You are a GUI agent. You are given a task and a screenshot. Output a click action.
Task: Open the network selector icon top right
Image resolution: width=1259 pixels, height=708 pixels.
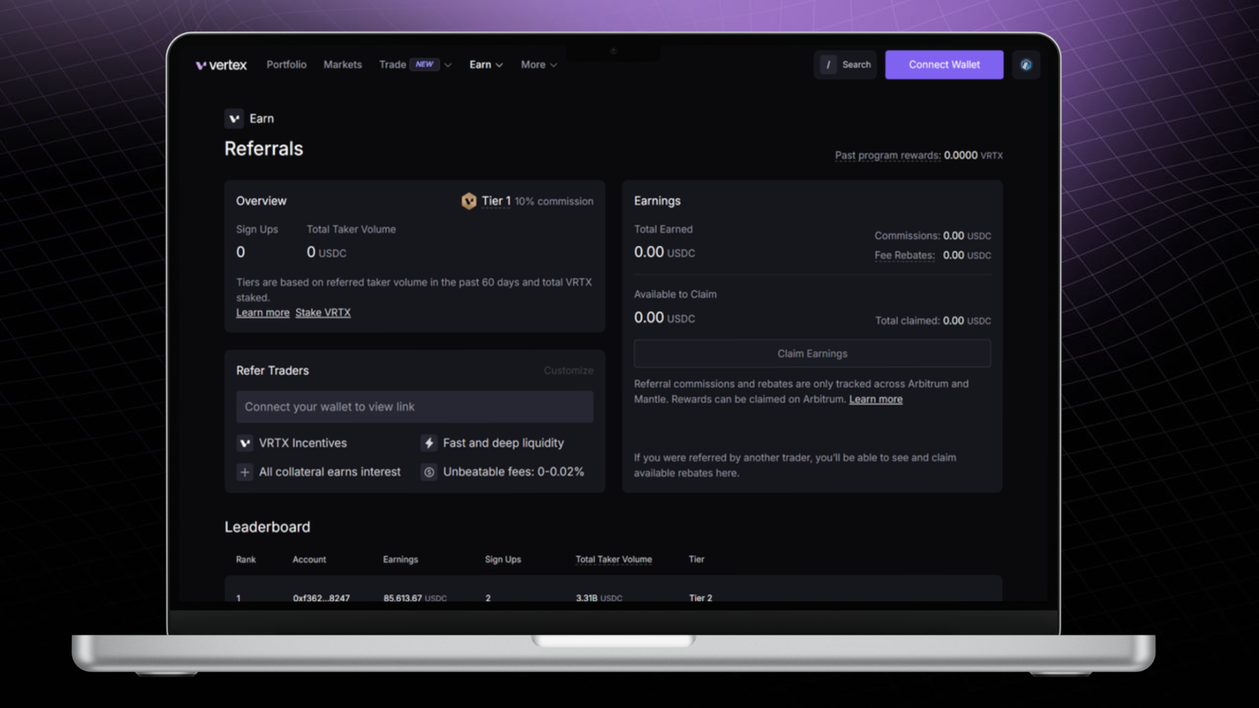[x=1026, y=64]
